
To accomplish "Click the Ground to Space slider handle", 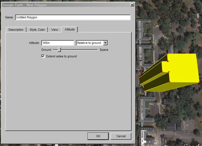I will [x=59, y=49].
